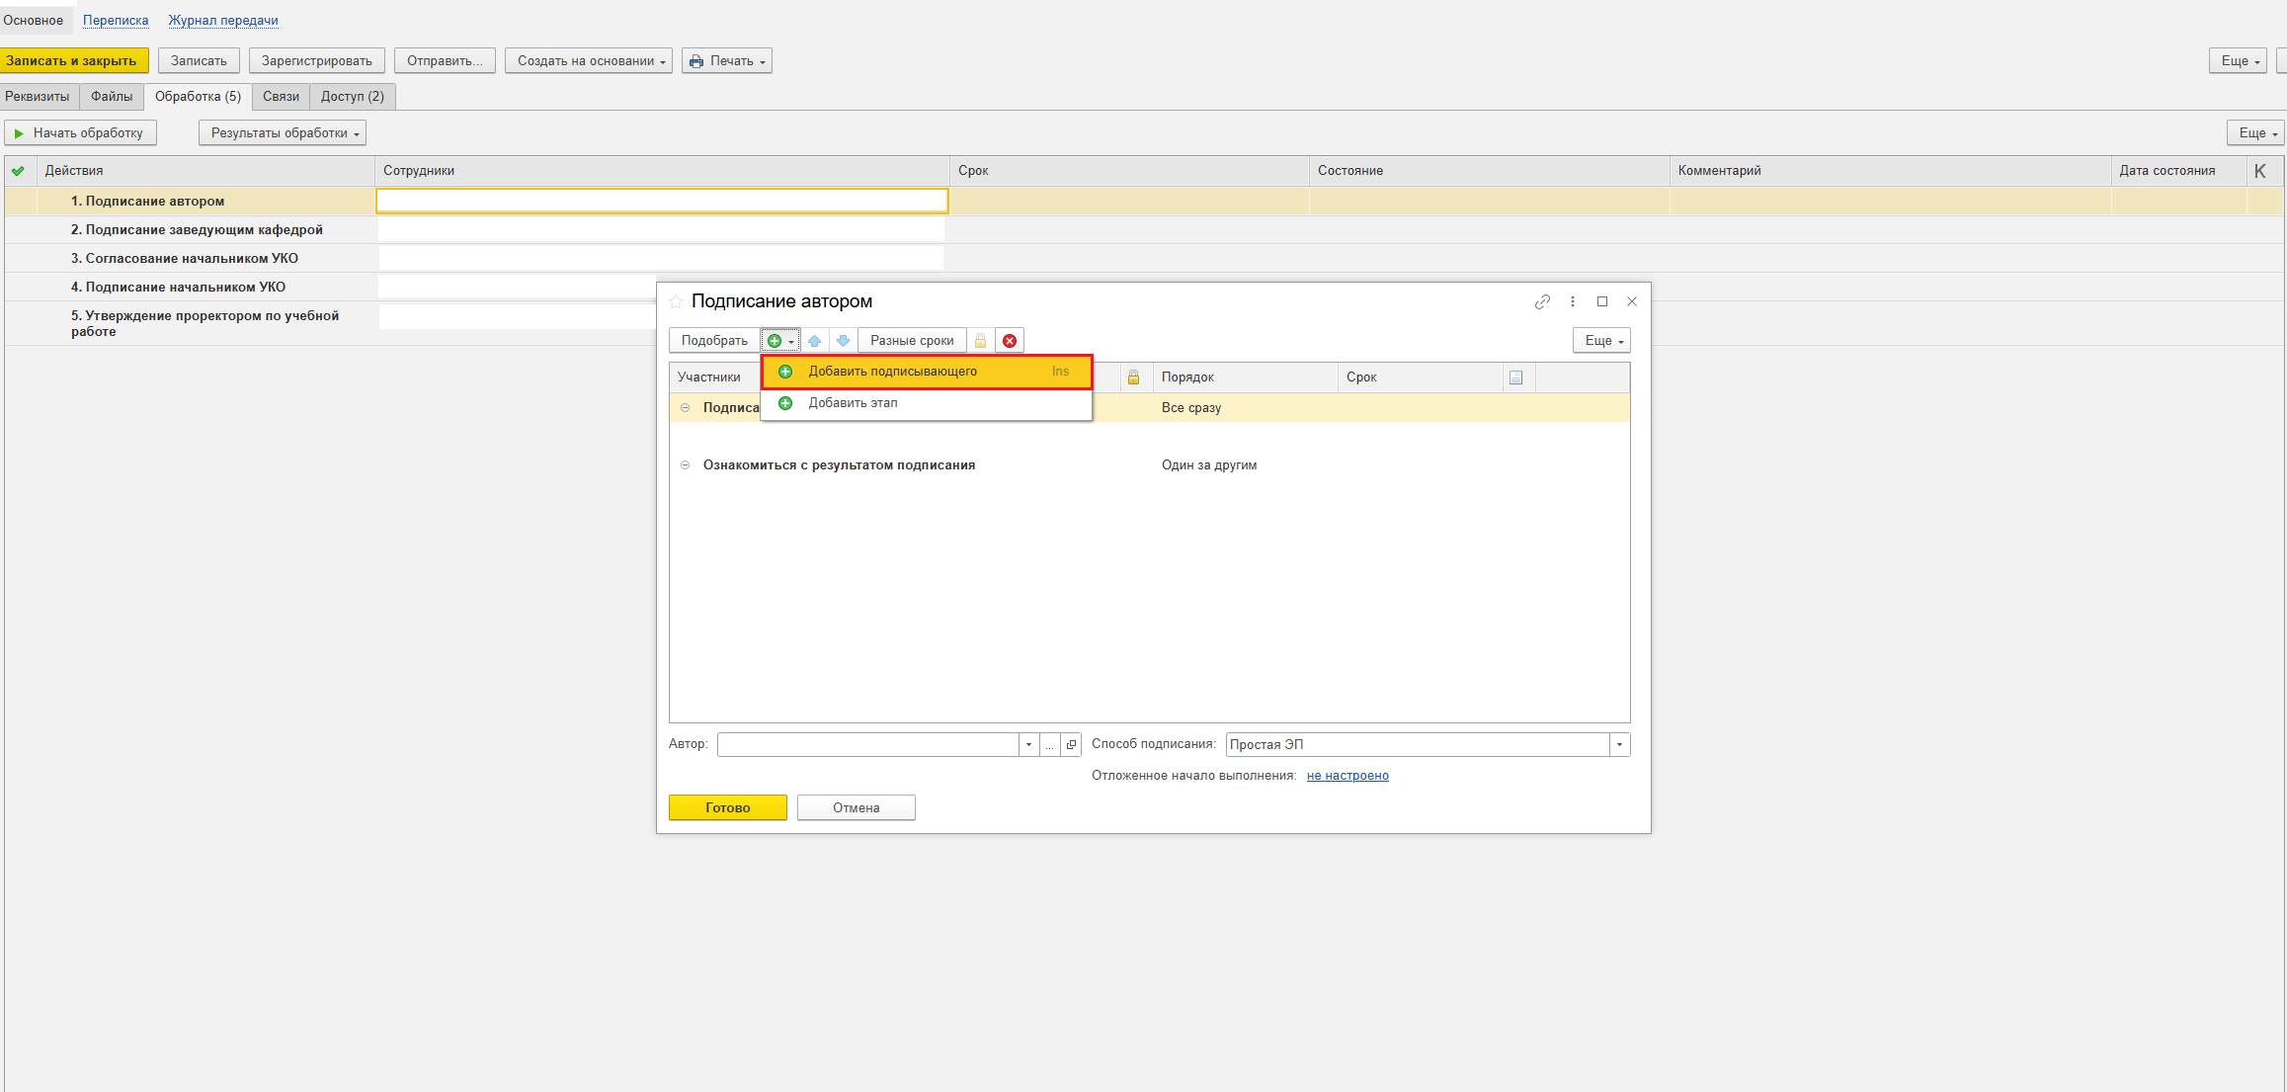Viewport: 2287px width, 1092px height.
Task: Click the open-form icon beside Автор field
Action: (1071, 744)
